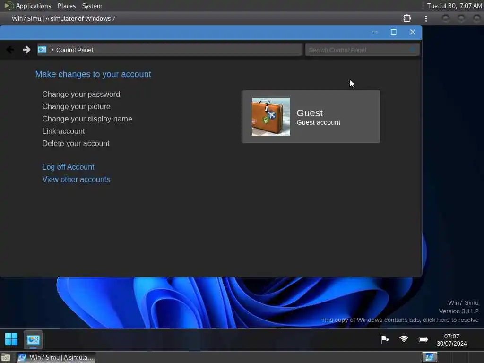Go forward with the right arrow
This screenshot has height=363, width=484.
coord(26,49)
